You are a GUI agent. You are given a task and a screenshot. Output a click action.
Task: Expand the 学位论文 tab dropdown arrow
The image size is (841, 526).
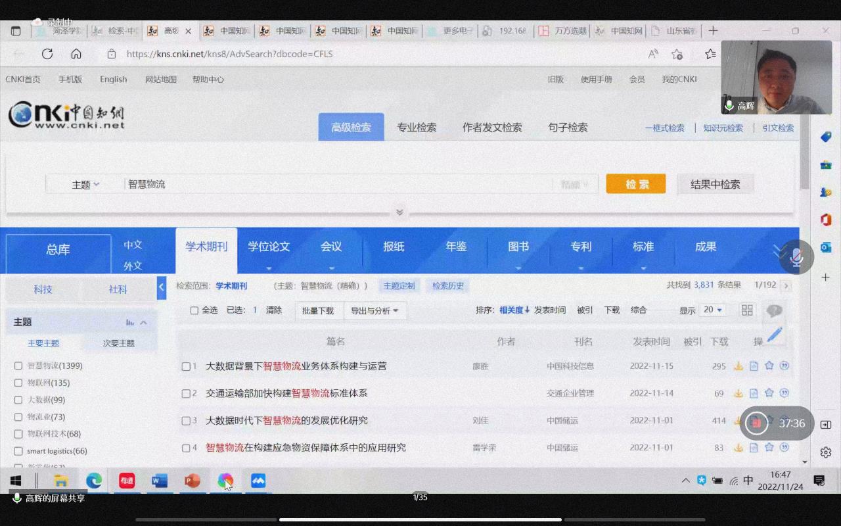(x=269, y=268)
